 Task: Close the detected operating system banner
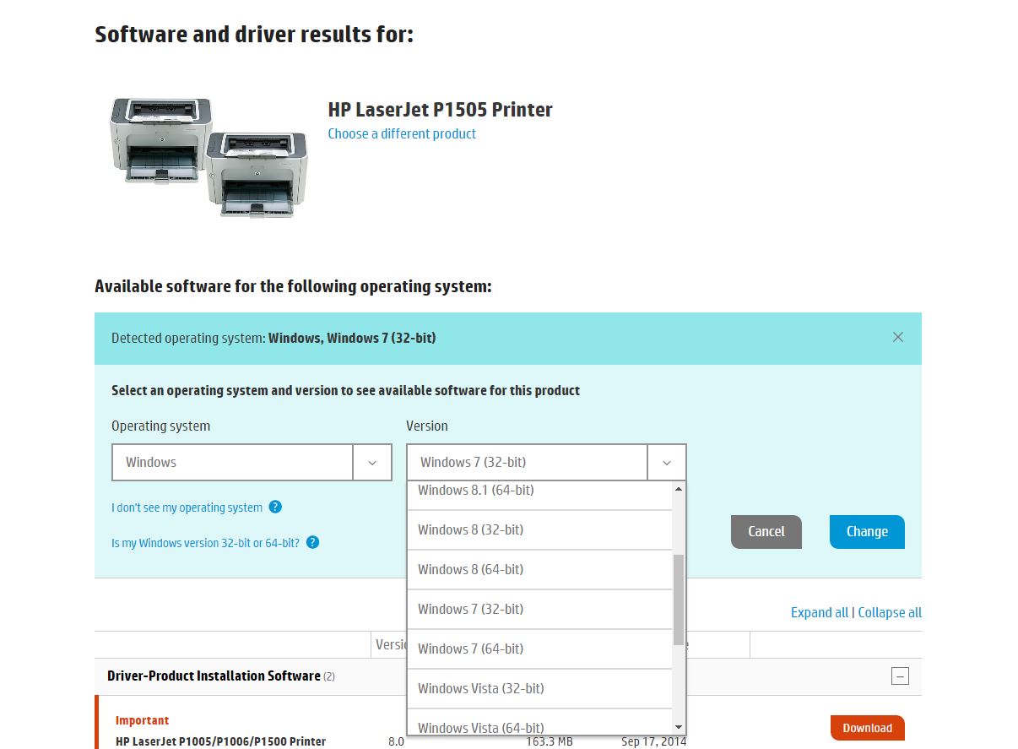[897, 337]
